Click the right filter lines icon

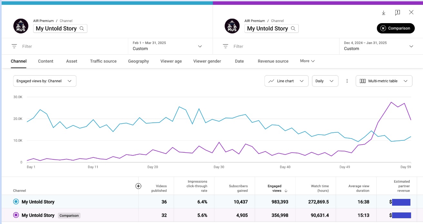coord(226,46)
